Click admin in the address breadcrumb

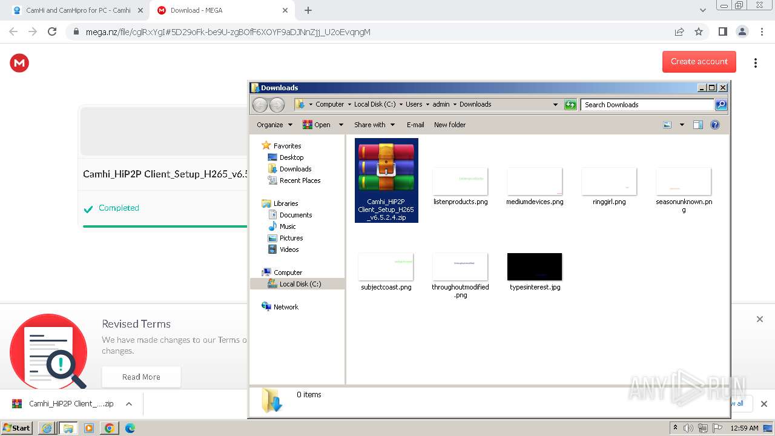click(x=441, y=104)
